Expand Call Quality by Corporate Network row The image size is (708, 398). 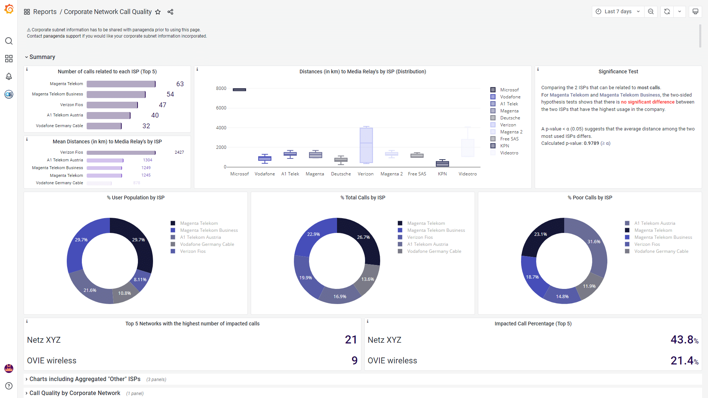75,393
